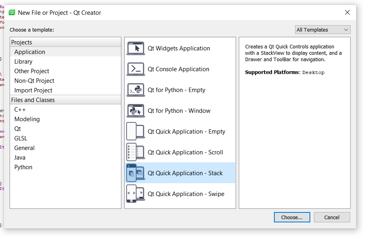
Task: Select C++ under Files and Classes
Action: (20, 110)
